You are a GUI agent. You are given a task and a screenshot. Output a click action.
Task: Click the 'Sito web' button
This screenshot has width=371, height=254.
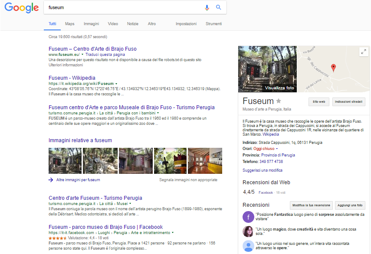(318, 102)
